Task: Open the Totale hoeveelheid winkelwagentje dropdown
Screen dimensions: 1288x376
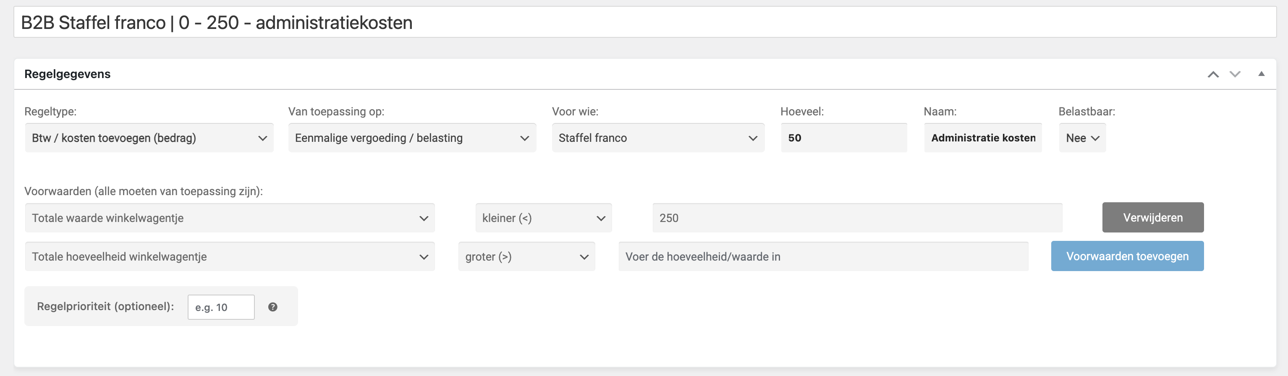Action: (230, 256)
